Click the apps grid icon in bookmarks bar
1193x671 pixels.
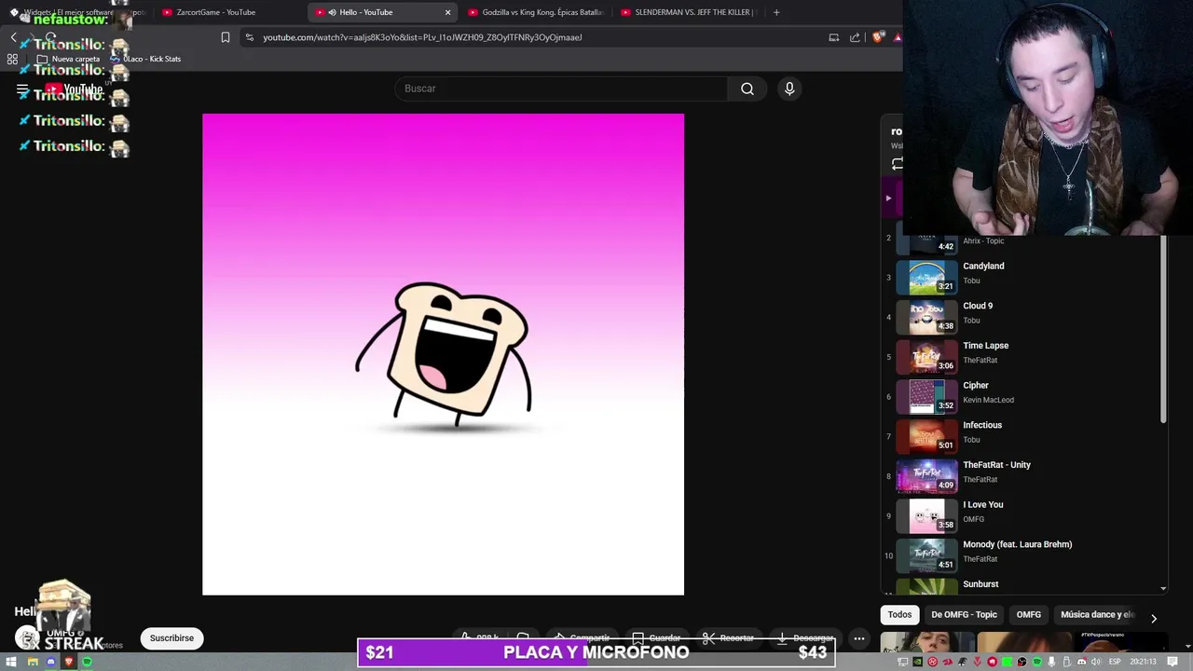12,59
